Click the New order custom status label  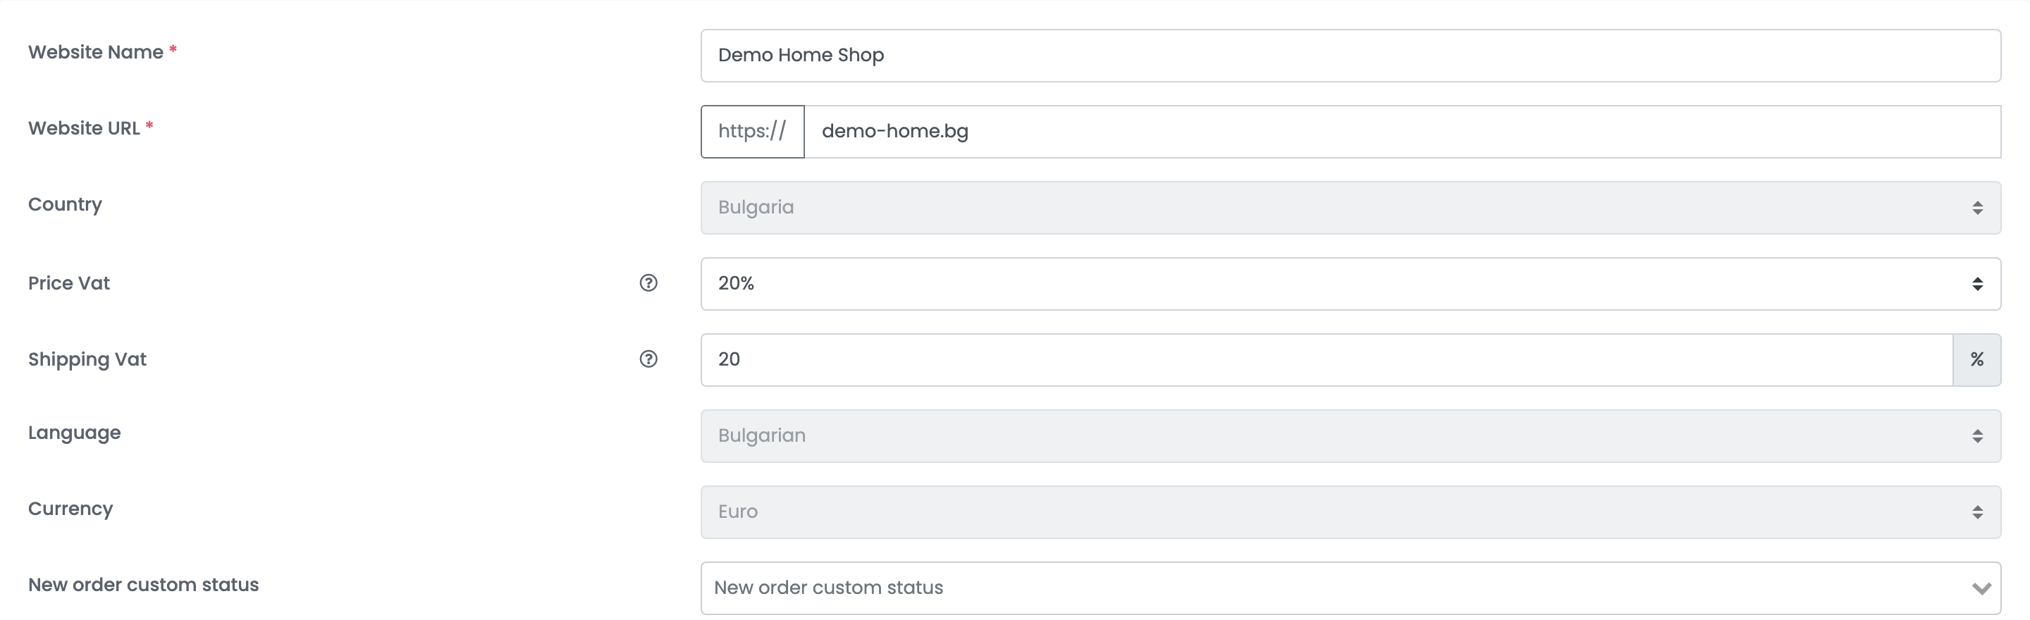click(143, 585)
